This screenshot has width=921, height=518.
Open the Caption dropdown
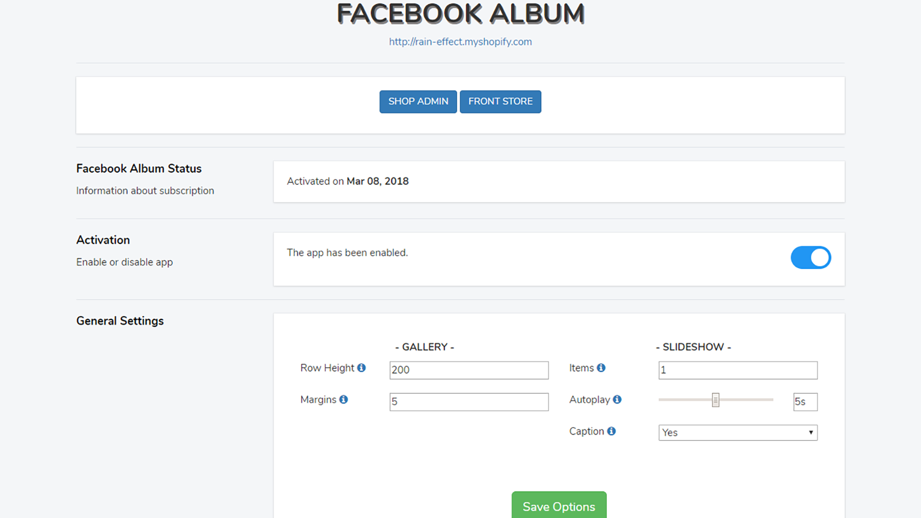point(738,433)
